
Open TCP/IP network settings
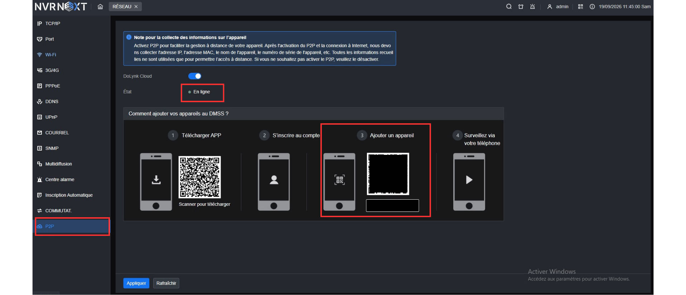[72, 23]
